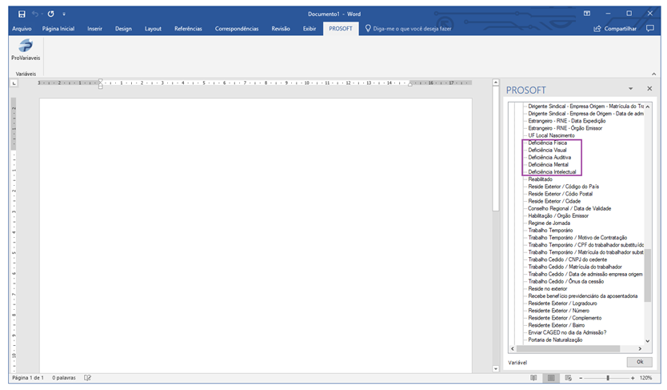Select 'Deficiência Mental' variable
This screenshot has height=390, width=667.
pyautogui.click(x=549, y=164)
